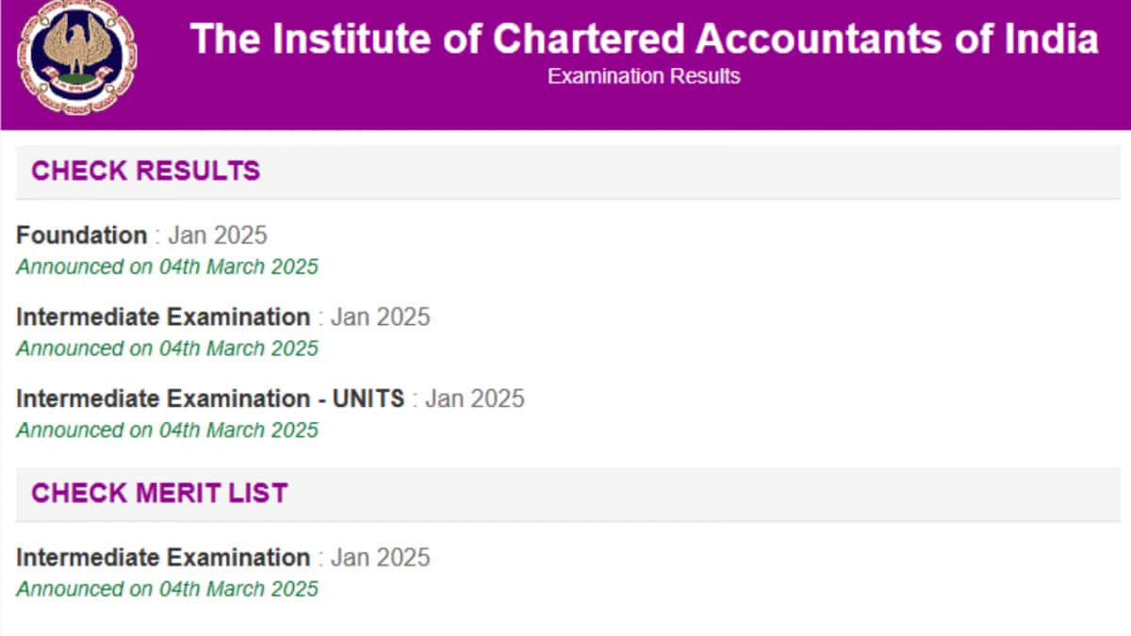1131x636 pixels.
Task: Click The Institute of Chartered Accountants title
Action: point(644,40)
